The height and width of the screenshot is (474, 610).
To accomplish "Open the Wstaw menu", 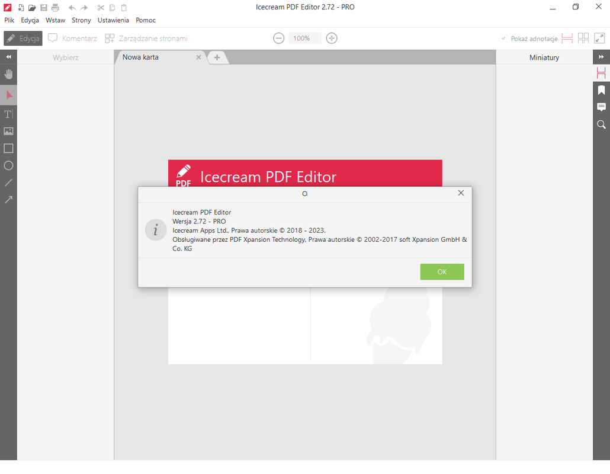I will coord(55,20).
